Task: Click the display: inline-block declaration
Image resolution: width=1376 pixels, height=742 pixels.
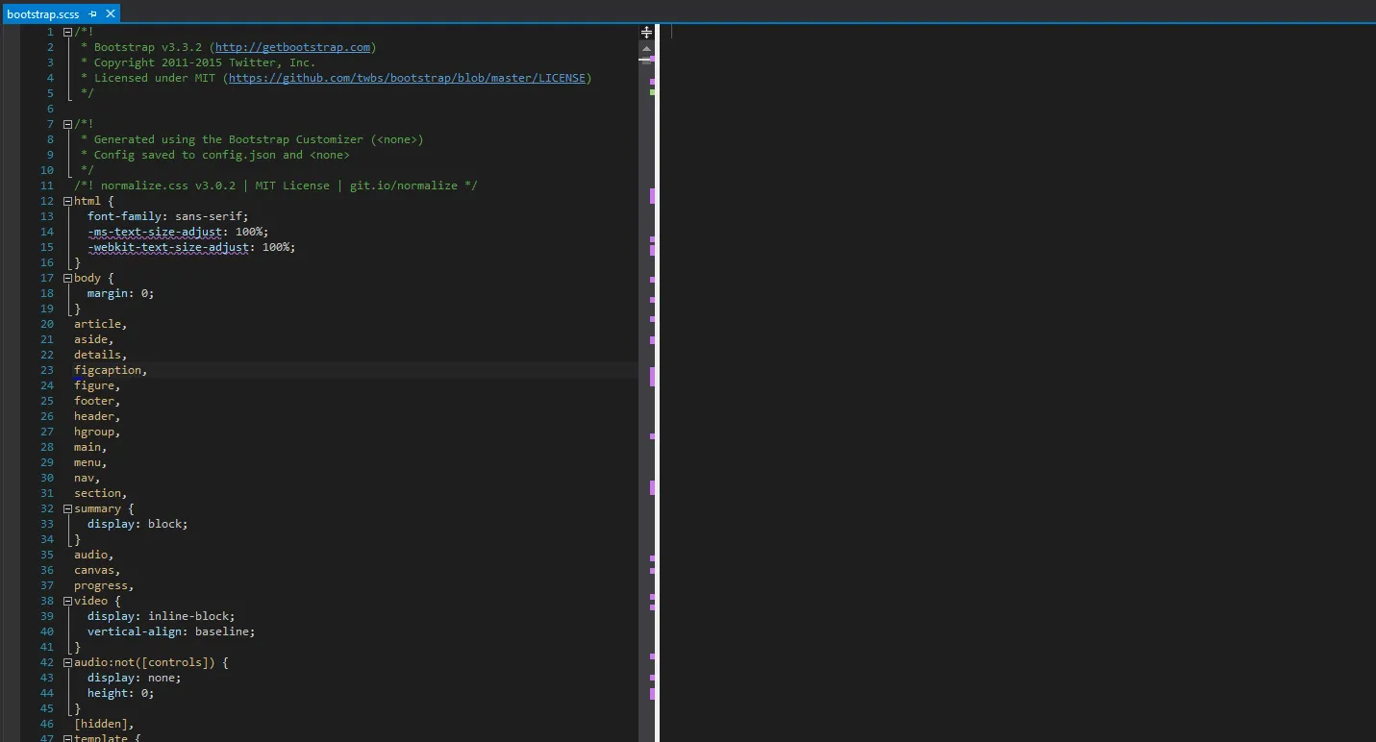Action: click(161, 616)
